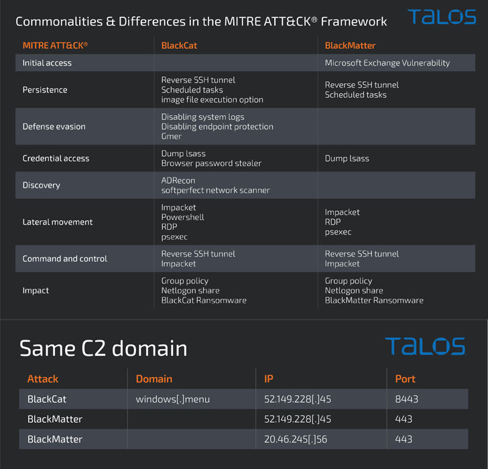Click the Initial access row label
The height and width of the screenshot is (469, 488).
point(47,63)
